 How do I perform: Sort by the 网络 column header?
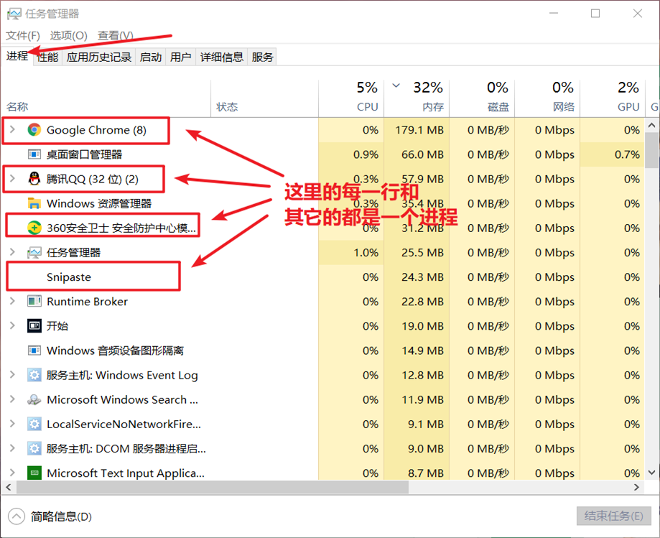click(547, 98)
